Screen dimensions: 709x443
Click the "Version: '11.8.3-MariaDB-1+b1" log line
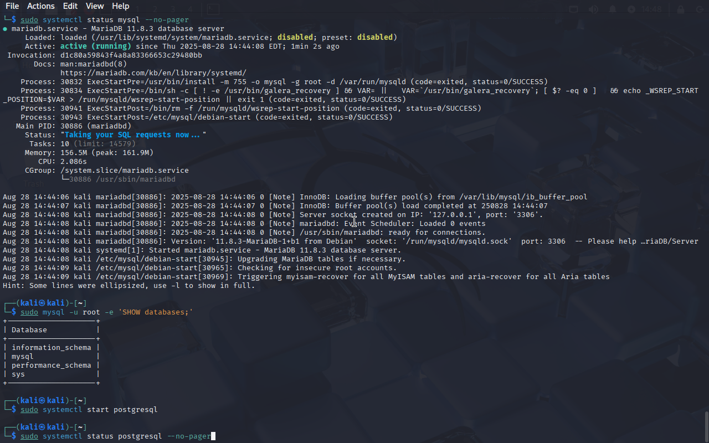[351, 241]
